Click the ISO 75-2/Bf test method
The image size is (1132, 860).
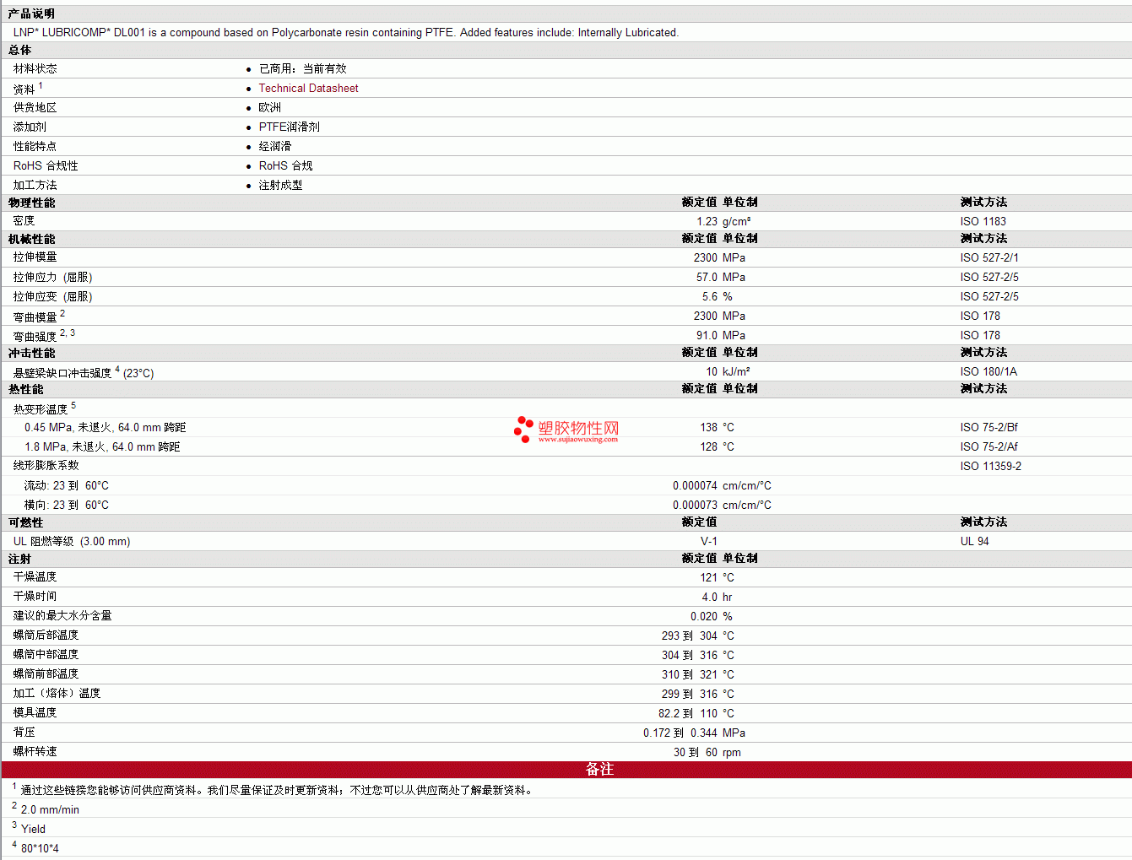[x=989, y=427]
